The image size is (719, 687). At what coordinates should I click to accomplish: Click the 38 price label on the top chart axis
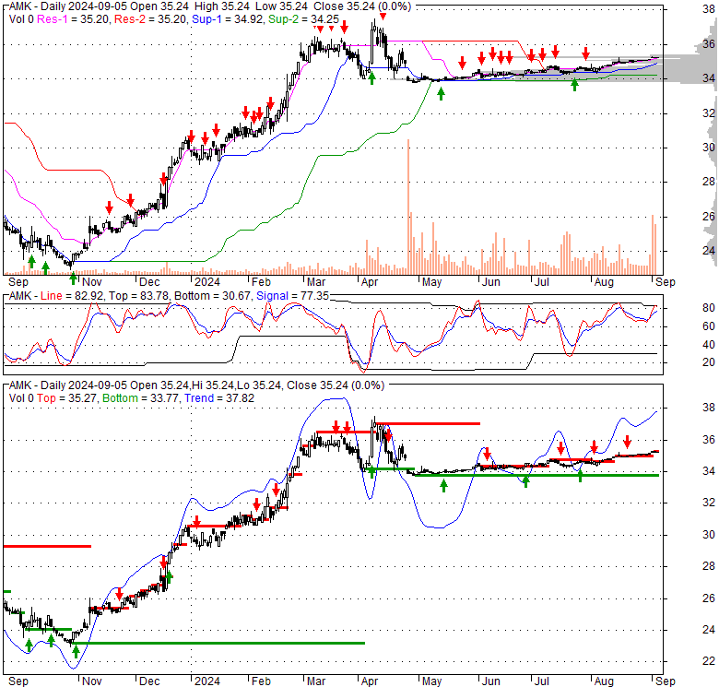point(709,8)
